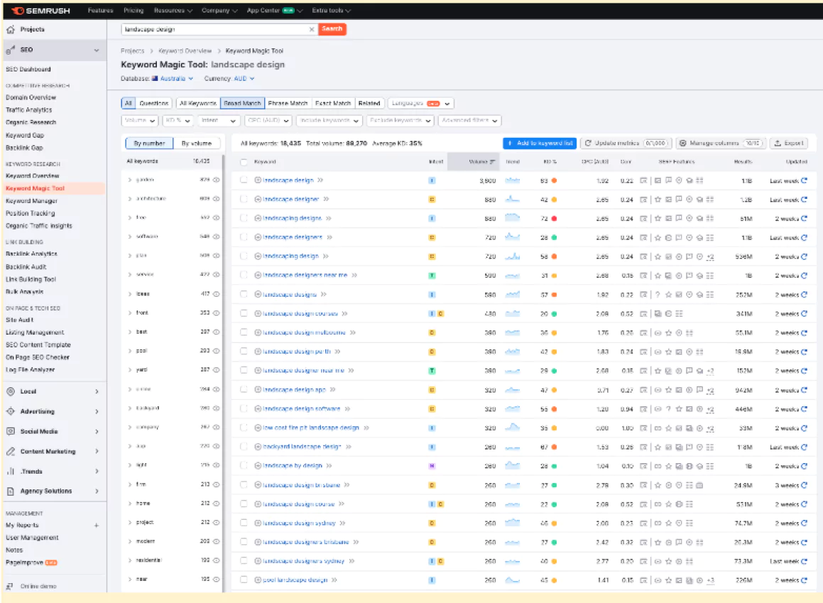
Task: Switch to the Related tab
Action: point(369,104)
